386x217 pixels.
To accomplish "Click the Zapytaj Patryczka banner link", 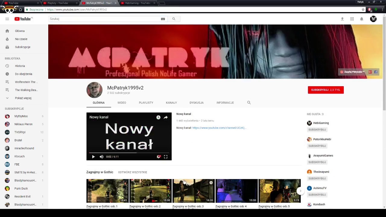I will [352, 72].
